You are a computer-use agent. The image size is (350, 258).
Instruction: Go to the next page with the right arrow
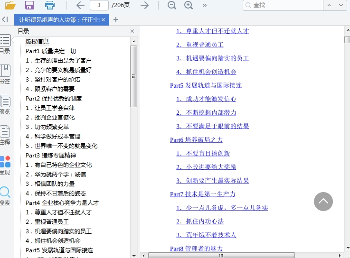click(x=145, y=5)
